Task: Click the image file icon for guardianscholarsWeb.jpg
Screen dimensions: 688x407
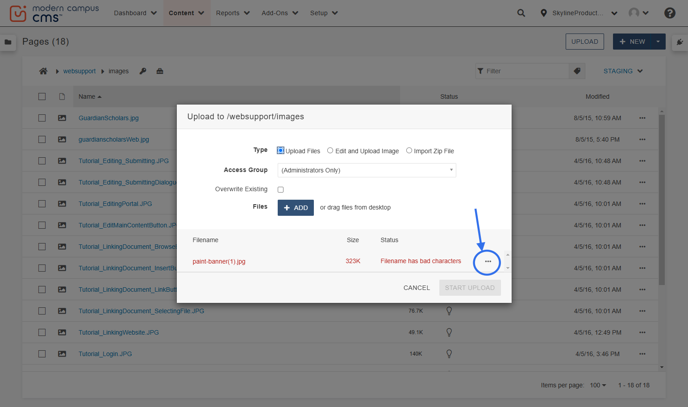Action: tap(62, 139)
